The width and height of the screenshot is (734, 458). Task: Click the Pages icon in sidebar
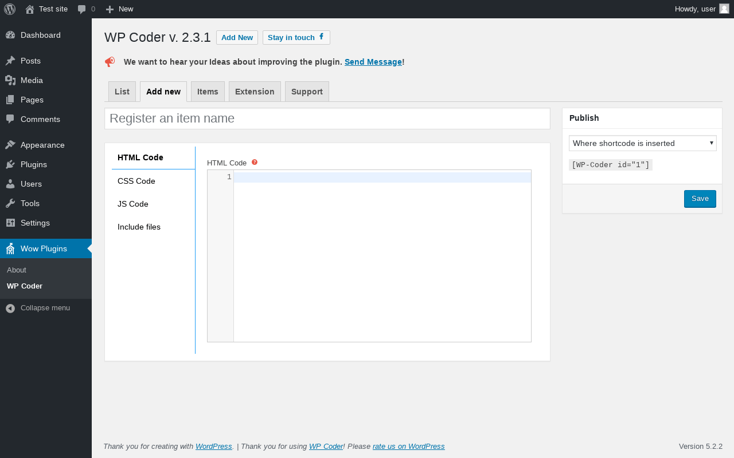coord(10,100)
